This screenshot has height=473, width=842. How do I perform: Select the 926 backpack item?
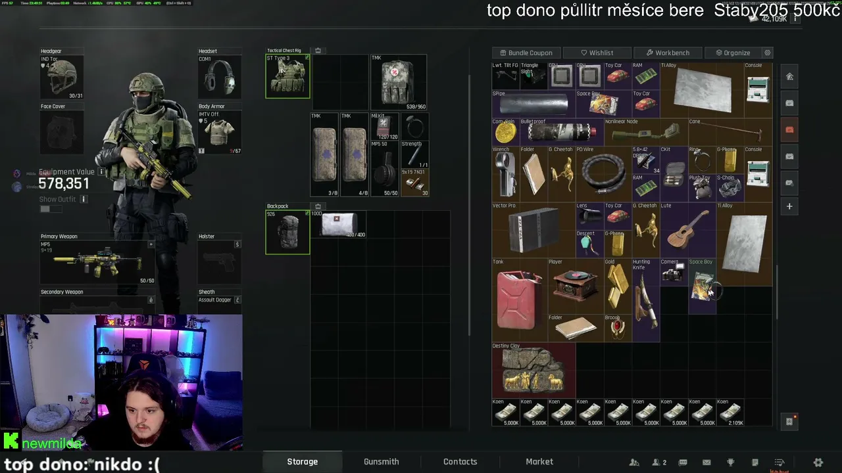[x=287, y=232]
